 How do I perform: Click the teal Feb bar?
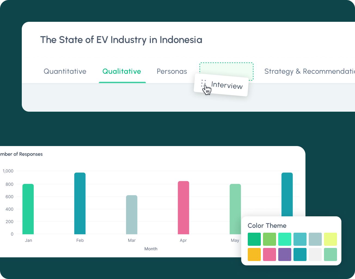(80, 203)
